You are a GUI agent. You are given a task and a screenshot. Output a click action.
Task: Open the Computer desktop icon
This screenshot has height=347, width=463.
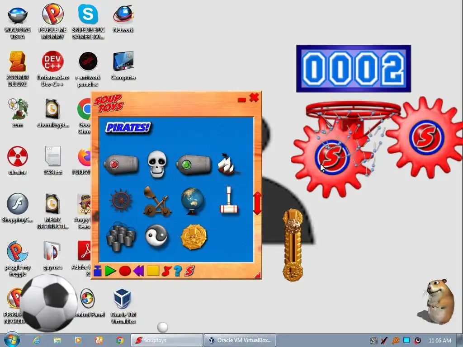coord(123,66)
